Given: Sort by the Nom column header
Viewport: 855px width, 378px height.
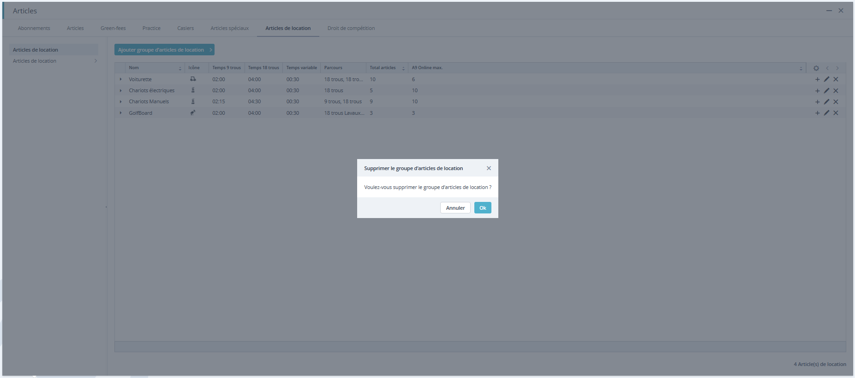Looking at the screenshot, I should coord(155,68).
